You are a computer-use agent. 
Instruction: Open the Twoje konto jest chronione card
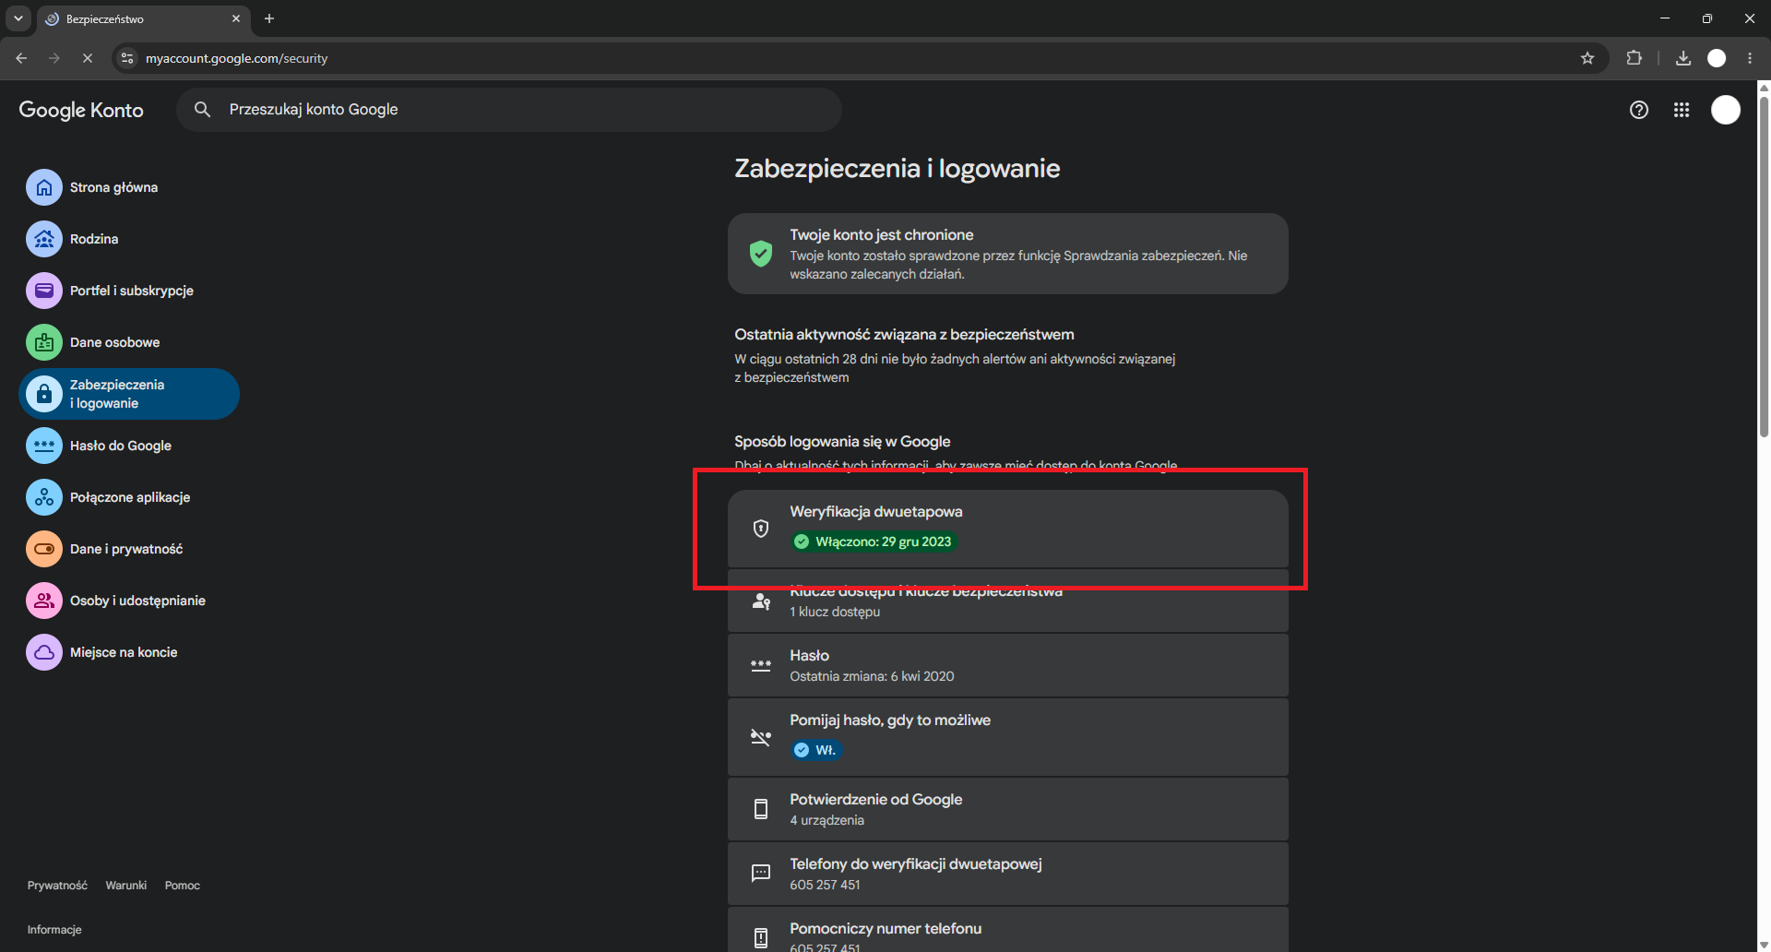coord(1008,254)
